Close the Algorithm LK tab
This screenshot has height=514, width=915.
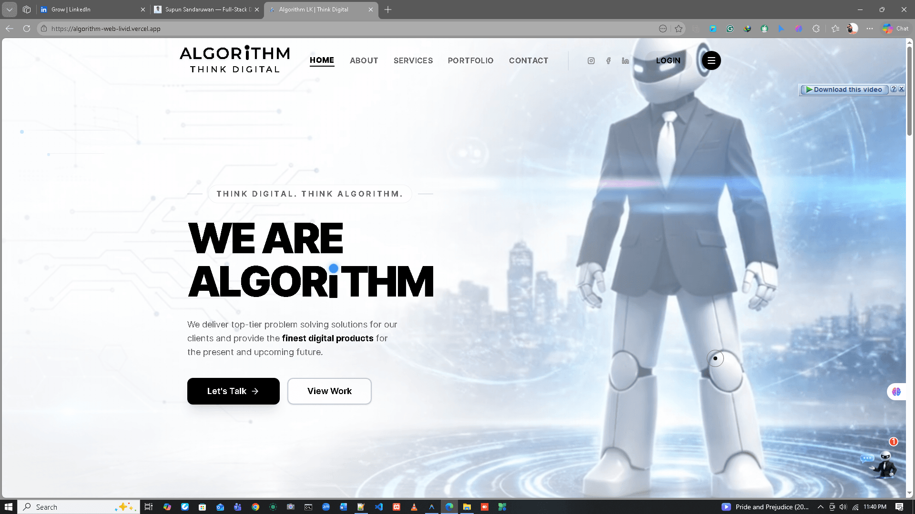click(x=371, y=10)
